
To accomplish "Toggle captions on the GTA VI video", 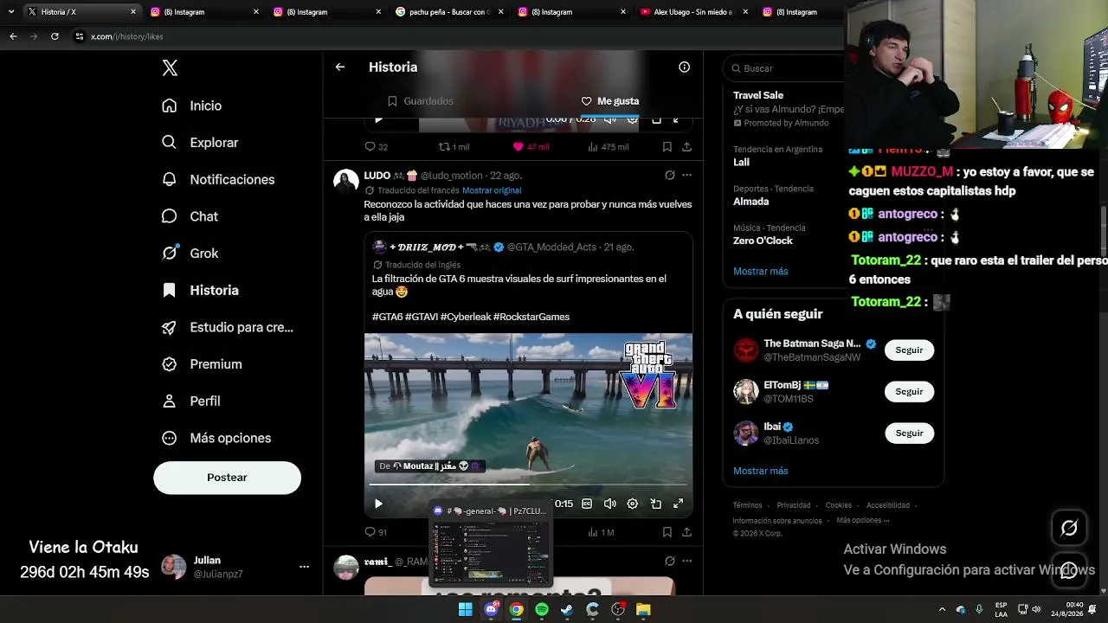I will (587, 504).
